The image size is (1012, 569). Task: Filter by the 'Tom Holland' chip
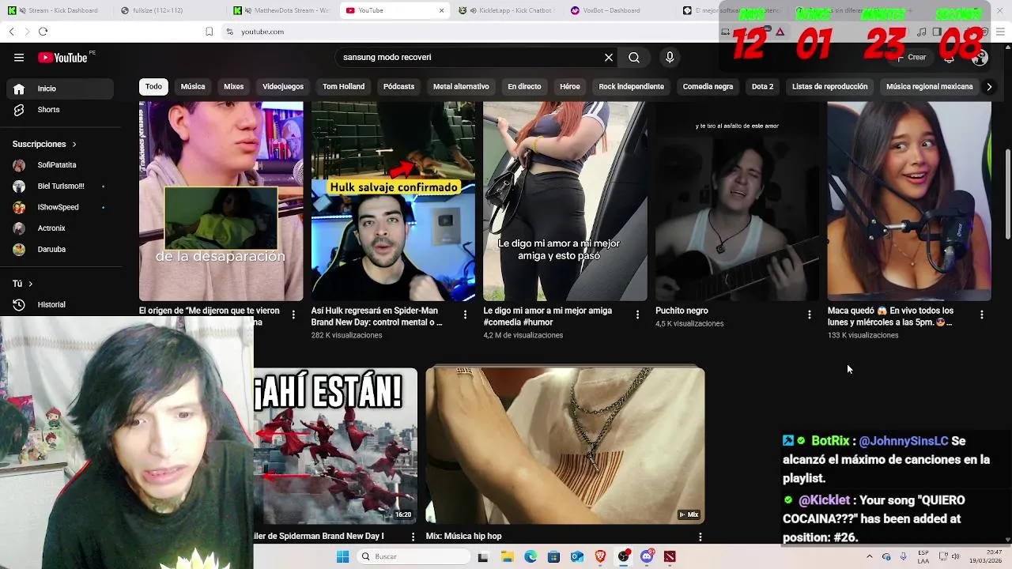click(x=343, y=87)
